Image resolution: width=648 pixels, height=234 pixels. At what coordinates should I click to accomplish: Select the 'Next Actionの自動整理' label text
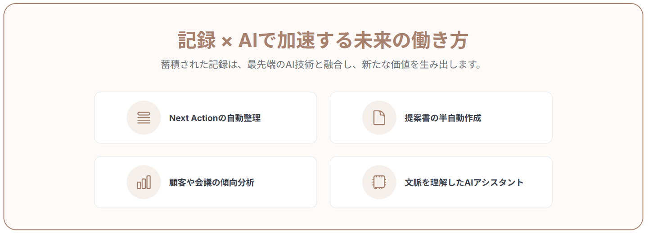pyautogui.click(x=215, y=118)
